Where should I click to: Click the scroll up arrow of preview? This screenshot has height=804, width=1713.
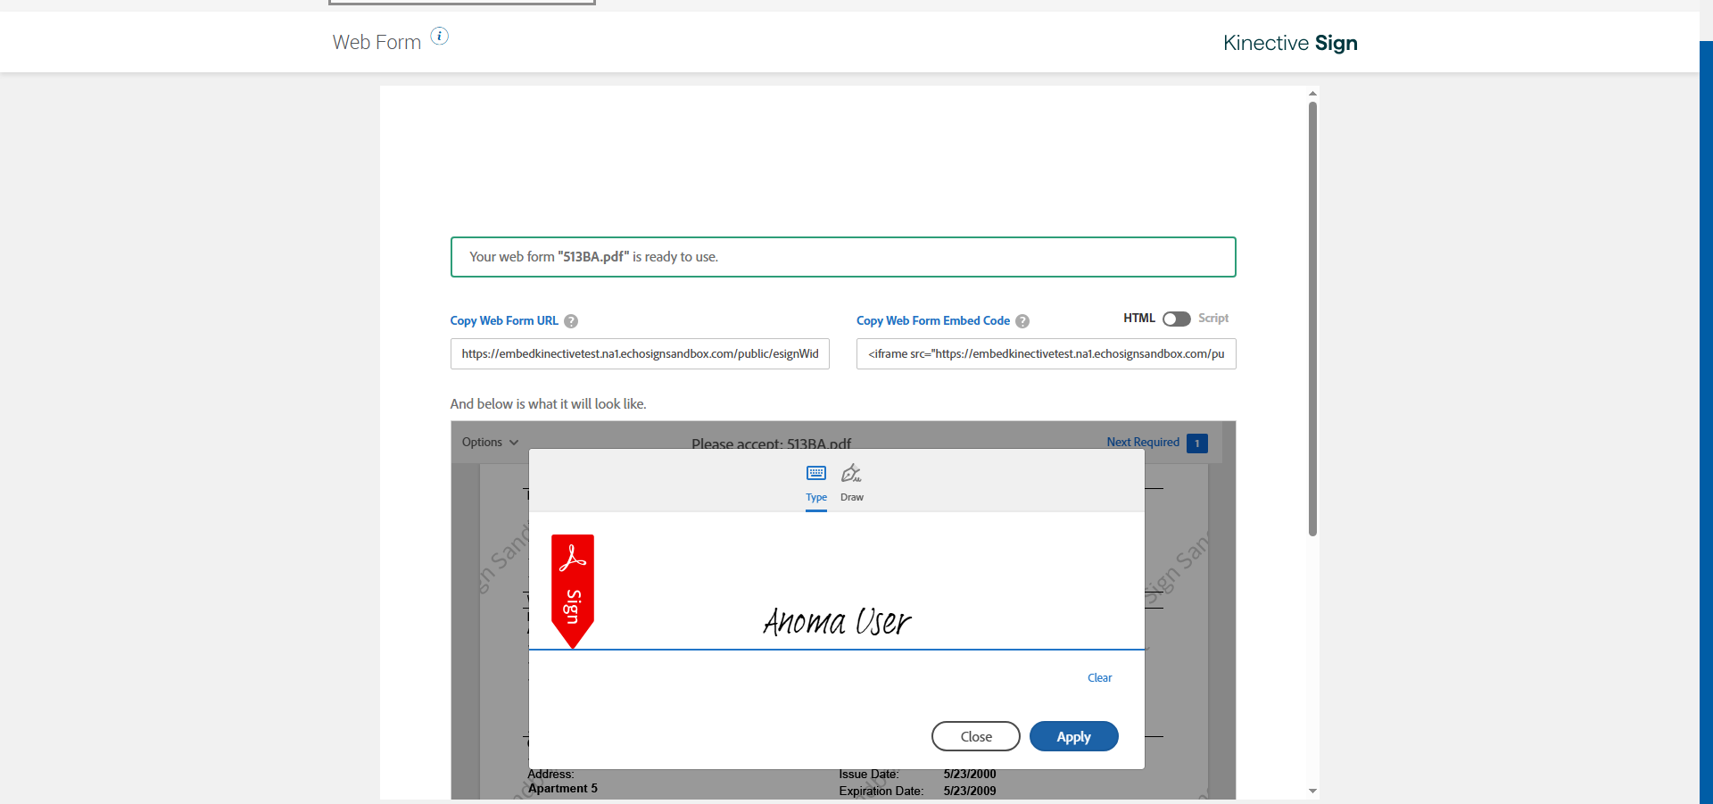coord(1312,93)
